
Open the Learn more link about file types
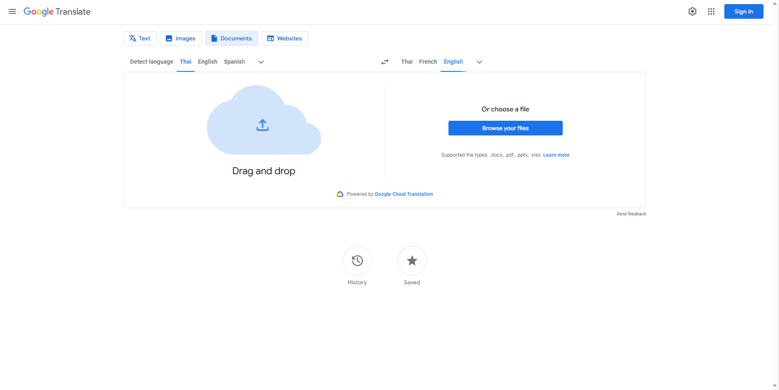tap(556, 155)
